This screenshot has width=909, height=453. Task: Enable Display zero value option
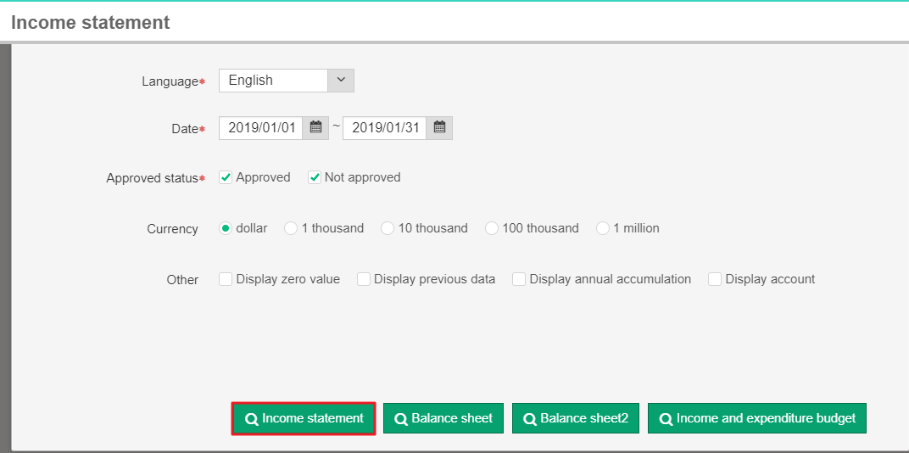226,279
